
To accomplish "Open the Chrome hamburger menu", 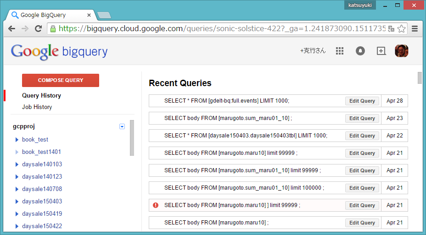I will pyautogui.click(x=415, y=28).
